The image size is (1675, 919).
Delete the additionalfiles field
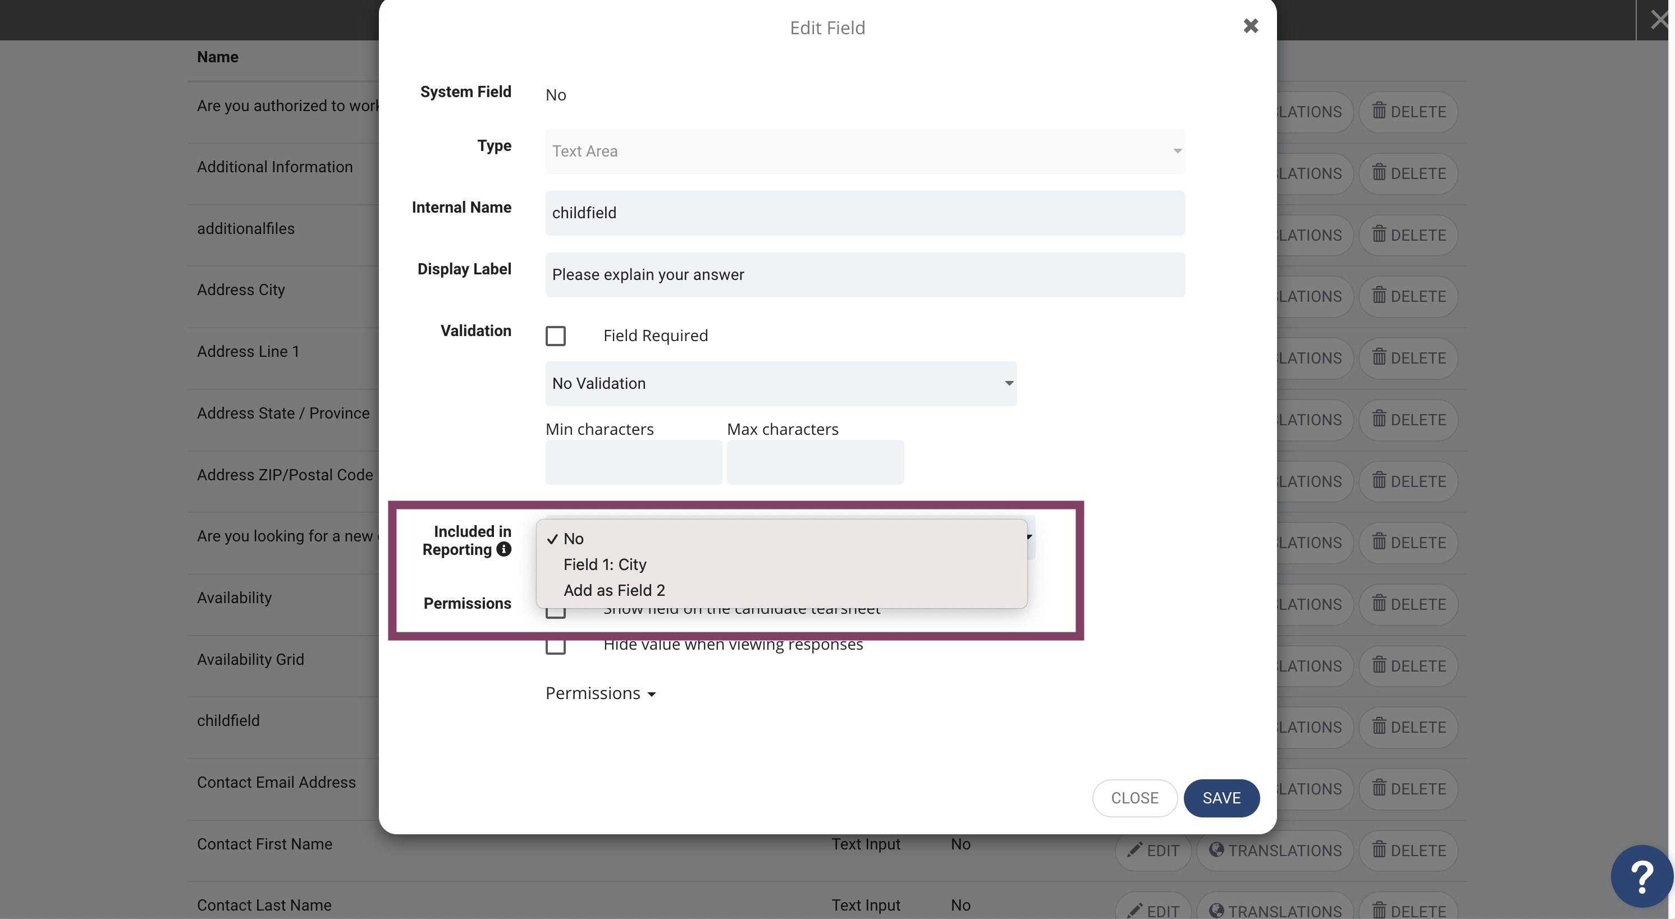tap(1408, 235)
